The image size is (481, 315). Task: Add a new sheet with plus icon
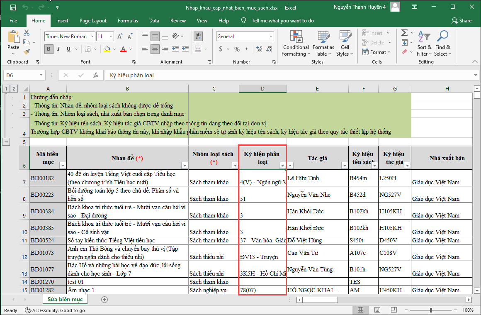(104, 299)
